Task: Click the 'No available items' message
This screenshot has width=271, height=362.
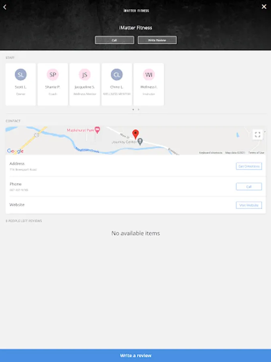Action: (x=136, y=233)
